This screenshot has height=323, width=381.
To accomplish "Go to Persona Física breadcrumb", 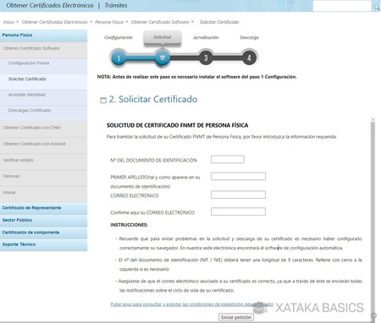I will (x=109, y=22).
